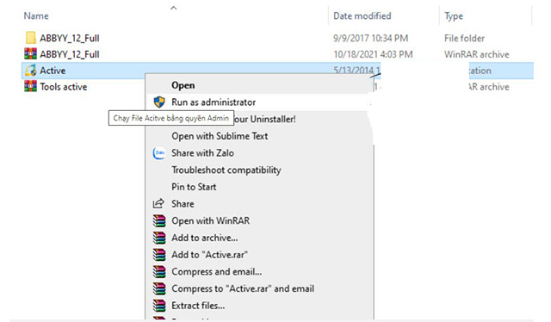Click WinRAR archive type of ABBYY_12_Full
Image resolution: width=551 pixels, height=322 pixels.
coord(476,54)
